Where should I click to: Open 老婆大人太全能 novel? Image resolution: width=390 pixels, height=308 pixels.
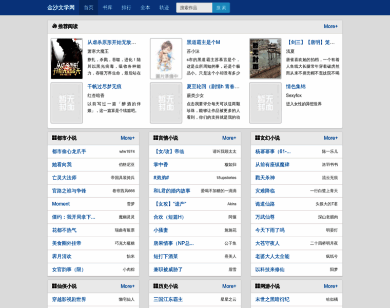click(272, 256)
